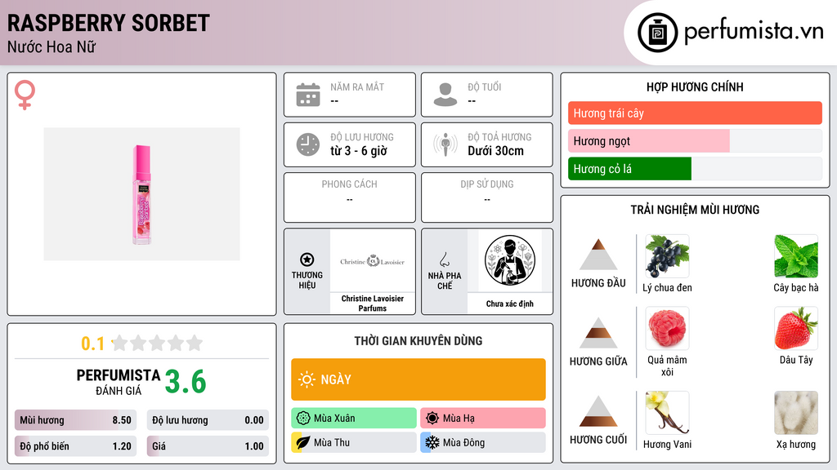This screenshot has height=470, width=837.
Task: Click the clock icon beside Độ lưu hương
Action: click(308, 144)
